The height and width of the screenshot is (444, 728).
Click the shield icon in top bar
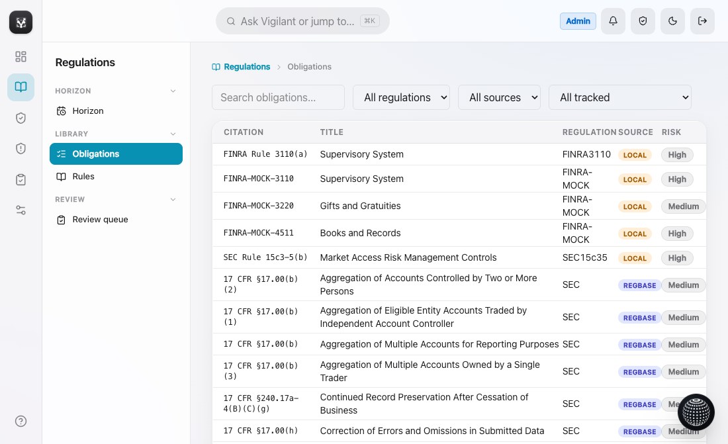(643, 21)
